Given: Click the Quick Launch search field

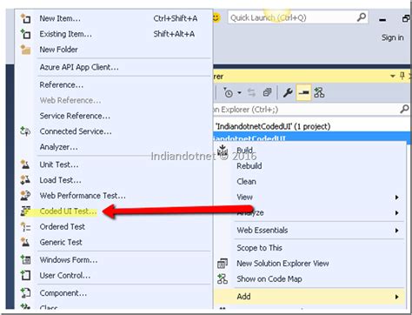Looking at the screenshot, I should coord(298,17).
